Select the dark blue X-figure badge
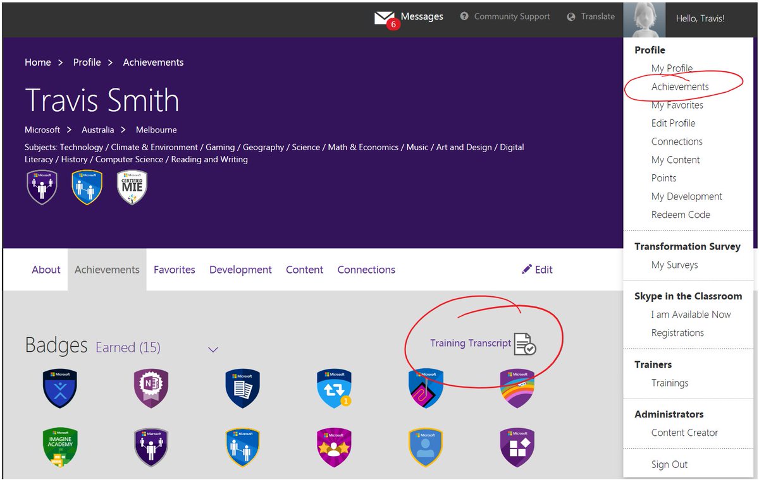759x480 pixels. tap(60, 388)
